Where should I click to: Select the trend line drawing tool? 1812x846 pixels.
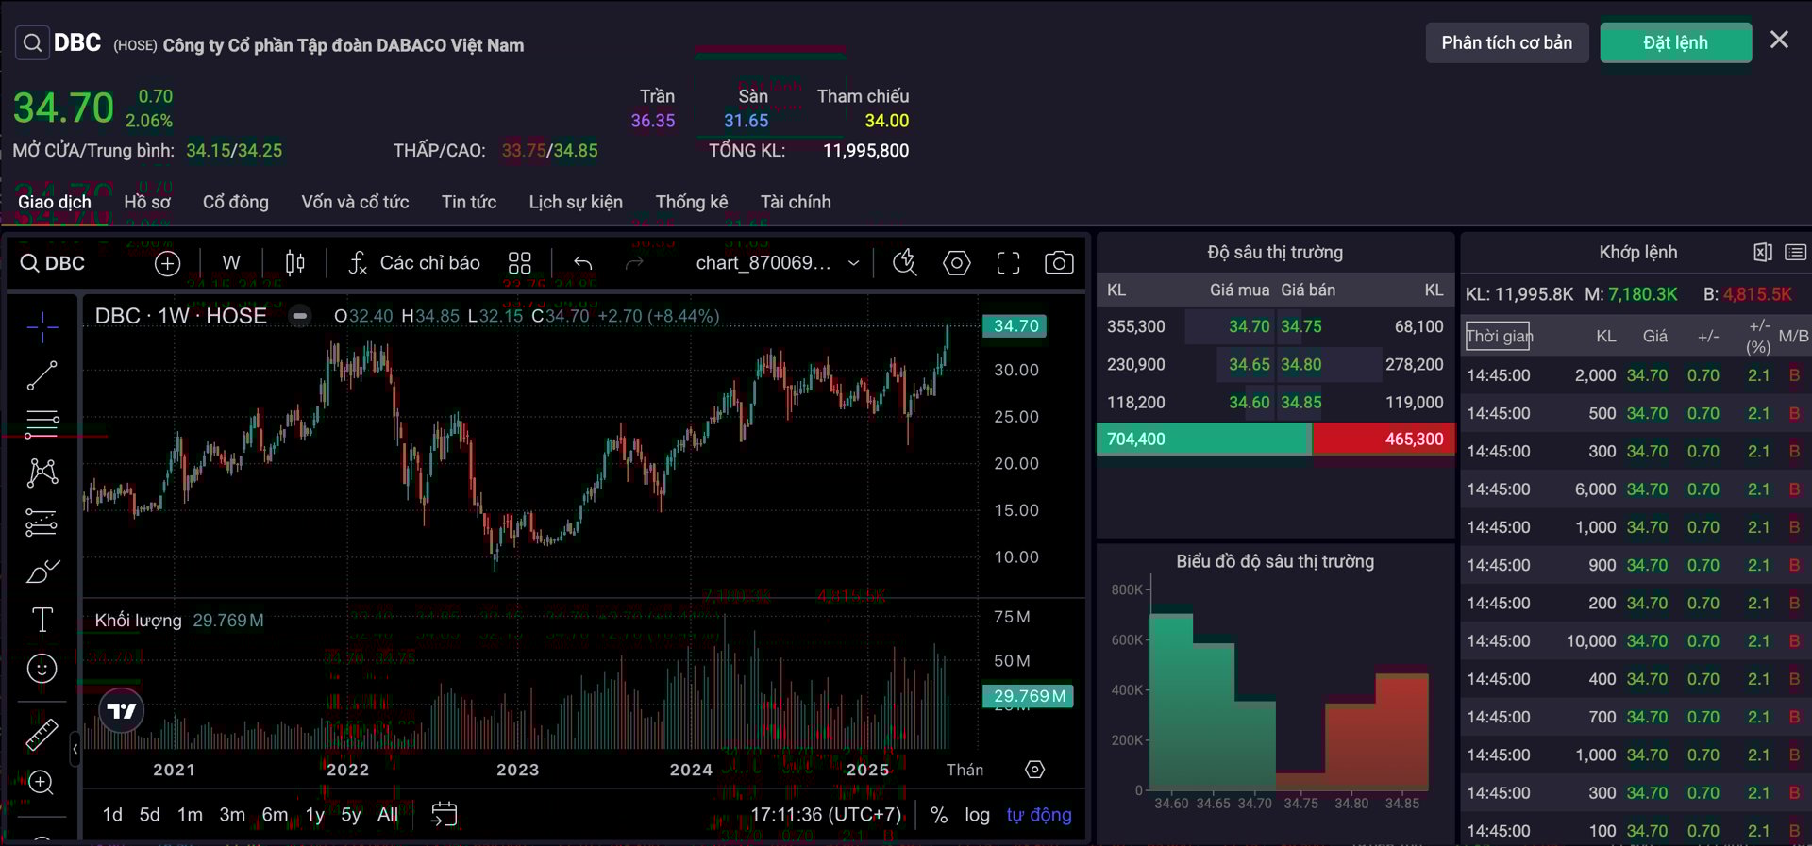click(x=42, y=375)
